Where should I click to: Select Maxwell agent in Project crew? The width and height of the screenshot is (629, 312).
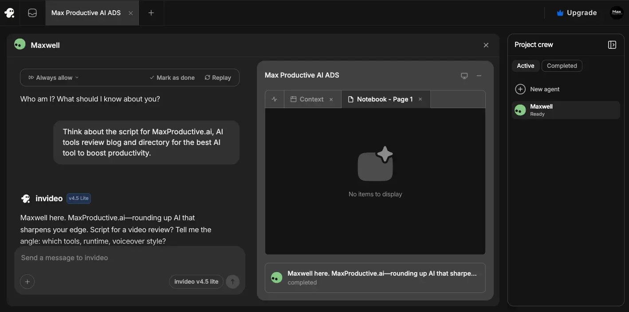[x=566, y=110]
